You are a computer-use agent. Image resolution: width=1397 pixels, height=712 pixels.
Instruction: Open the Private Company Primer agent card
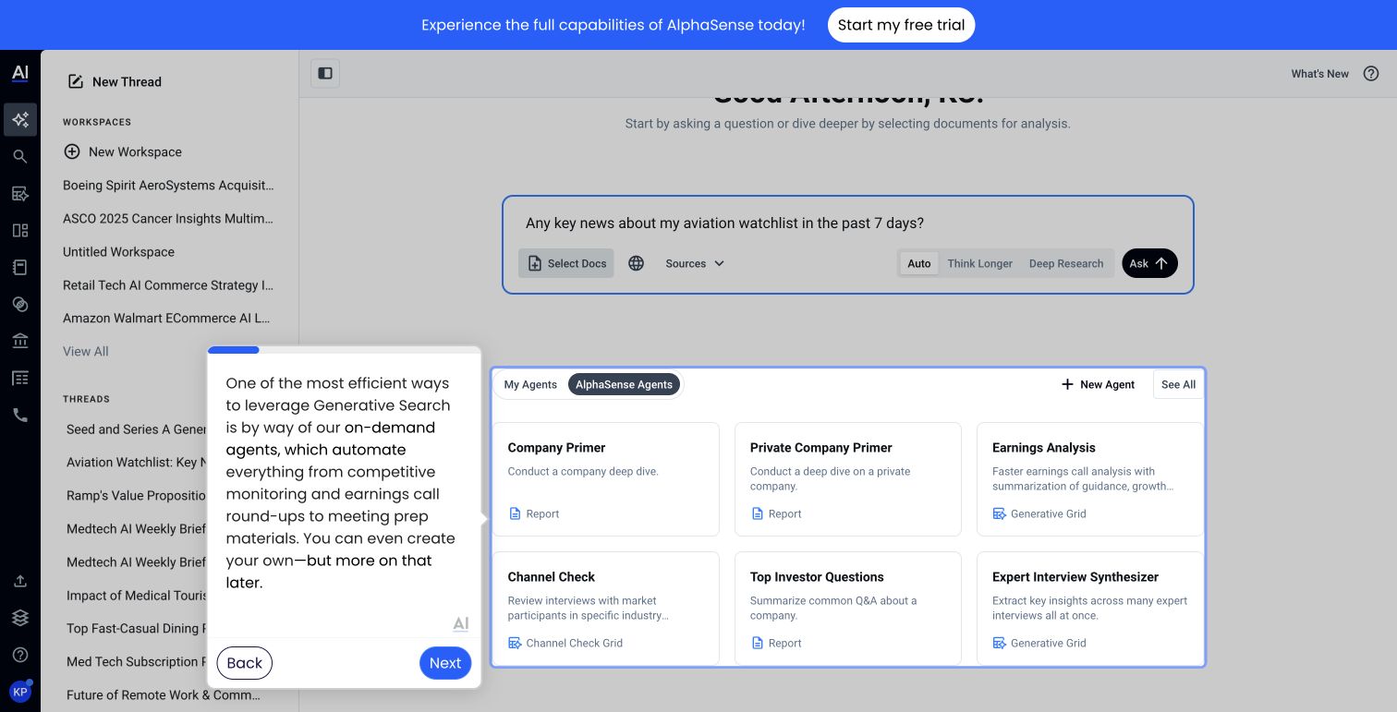(848, 479)
